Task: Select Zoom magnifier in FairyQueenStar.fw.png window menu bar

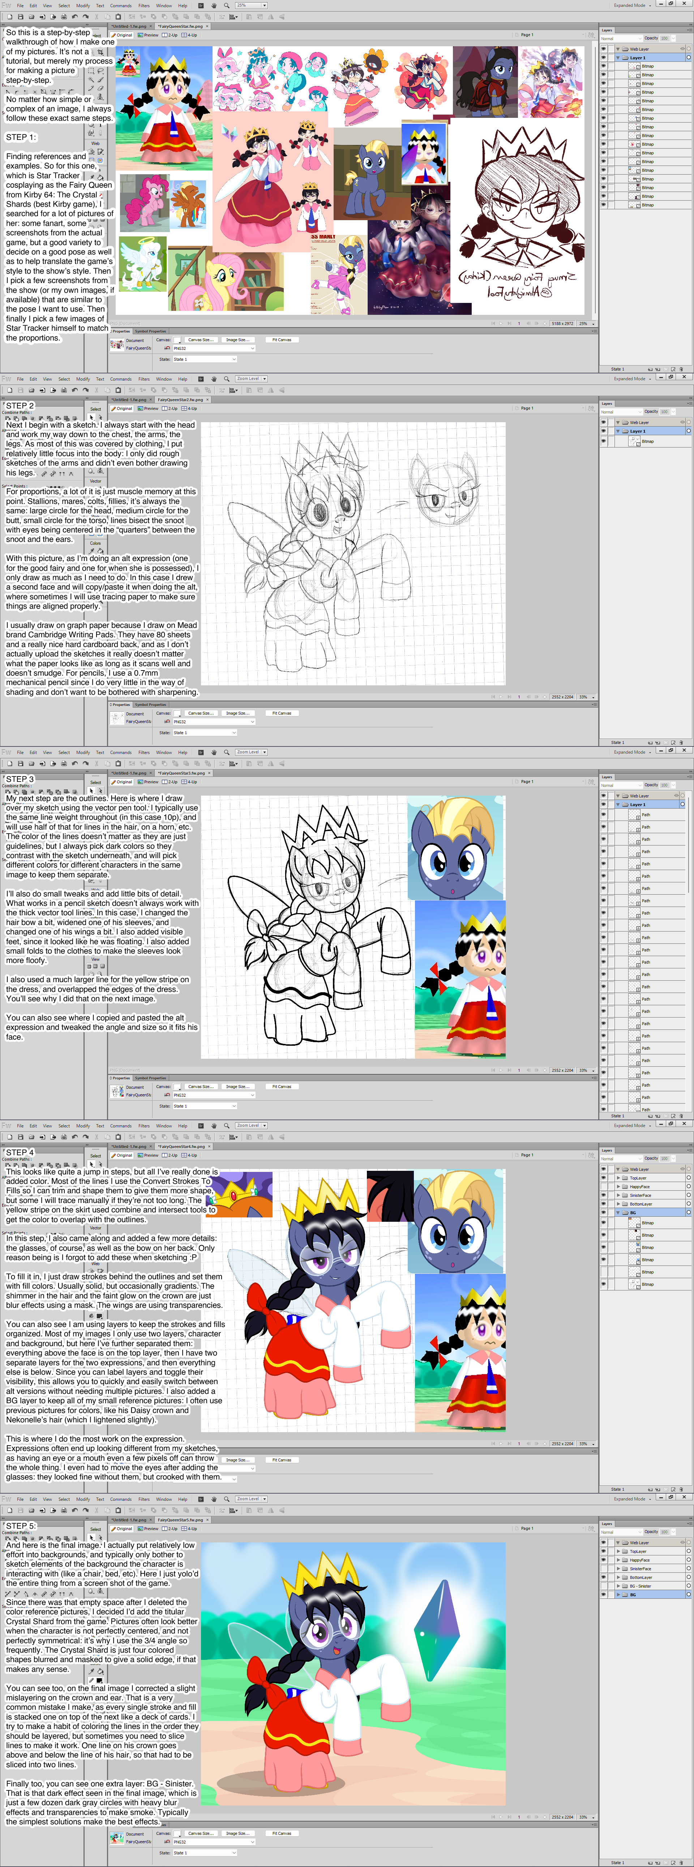Action: pos(227,5)
